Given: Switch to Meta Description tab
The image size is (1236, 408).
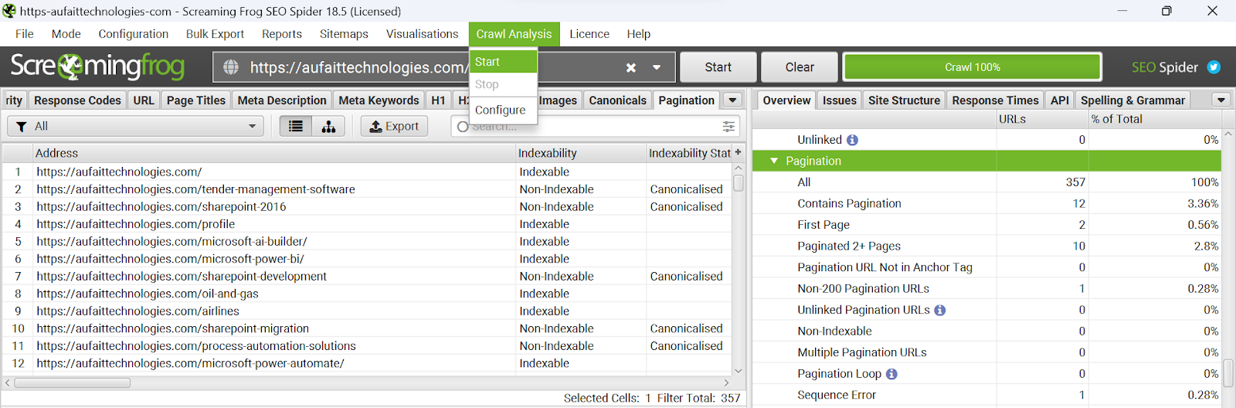Looking at the screenshot, I should click(282, 100).
